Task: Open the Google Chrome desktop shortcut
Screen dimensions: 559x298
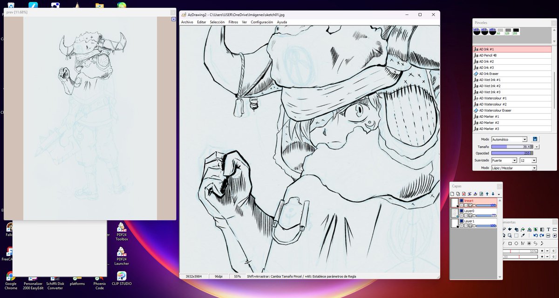Action: point(11,281)
